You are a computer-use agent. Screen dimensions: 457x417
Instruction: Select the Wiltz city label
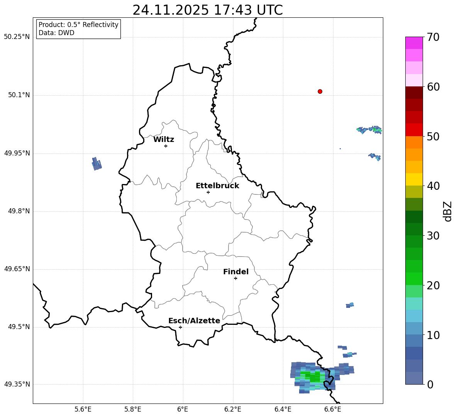coord(164,140)
